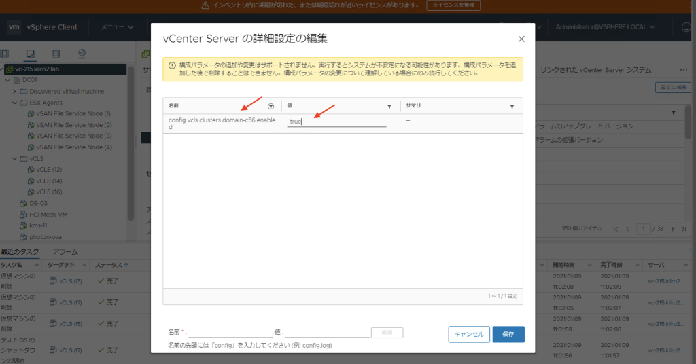The image size is (696, 364).
Task: Switch to the Recent Tasks (最近のタスク) tab
Action: 20,252
